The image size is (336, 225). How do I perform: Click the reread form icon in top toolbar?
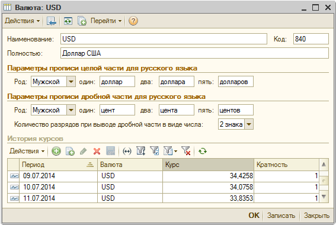tap(68, 21)
